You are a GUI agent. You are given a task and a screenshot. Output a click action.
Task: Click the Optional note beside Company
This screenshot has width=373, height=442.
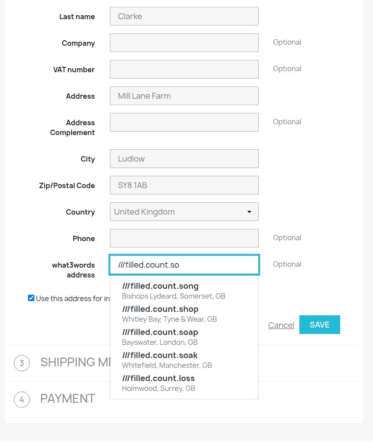pos(287,42)
